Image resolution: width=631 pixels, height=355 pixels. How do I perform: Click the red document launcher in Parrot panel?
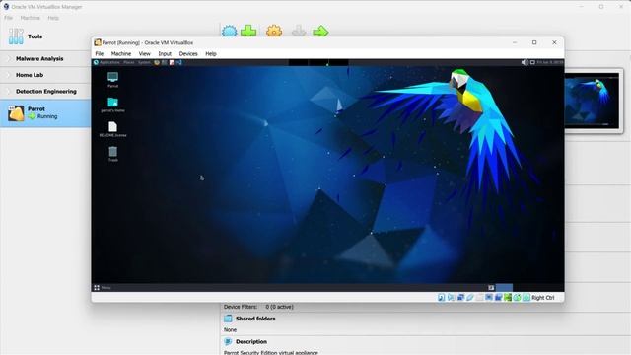tap(172, 62)
